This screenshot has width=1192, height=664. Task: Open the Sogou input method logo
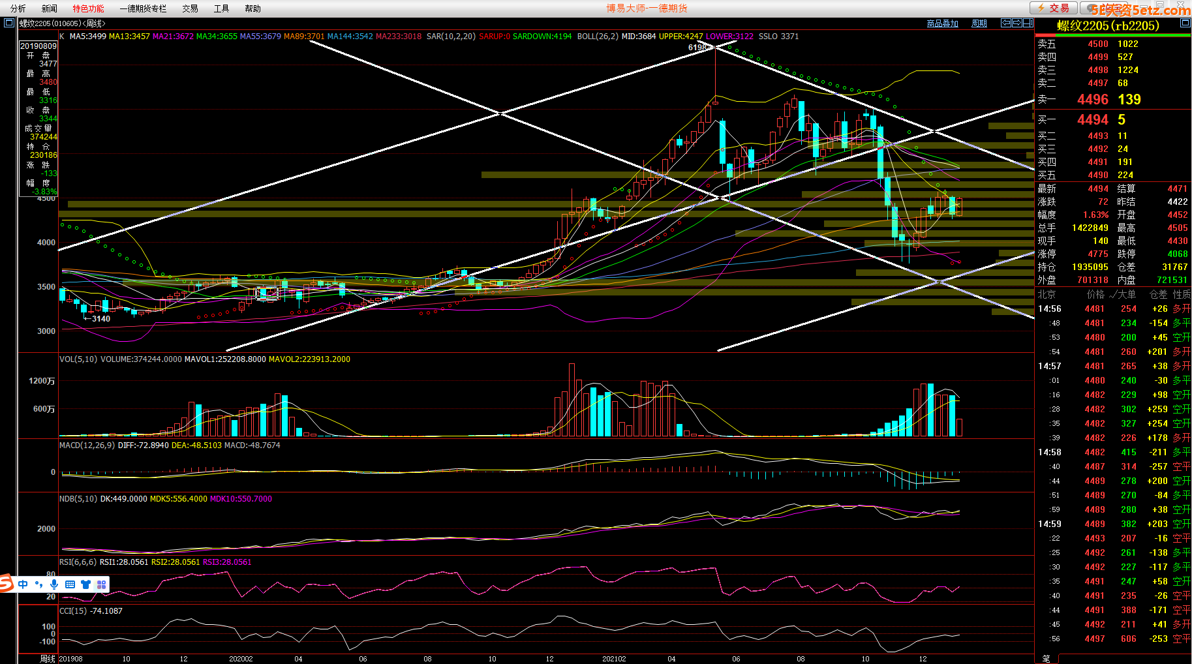point(6,584)
